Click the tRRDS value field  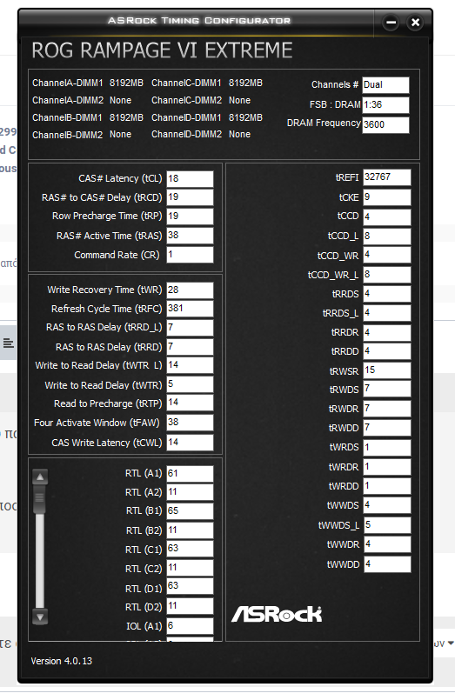(x=386, y=294)
